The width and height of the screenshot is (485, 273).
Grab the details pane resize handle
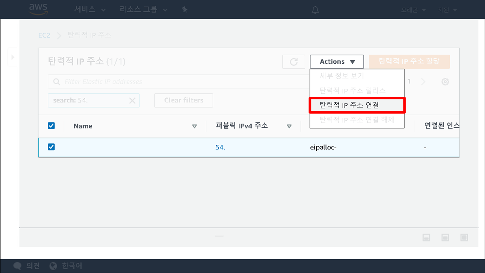click(x=219, y=236)
